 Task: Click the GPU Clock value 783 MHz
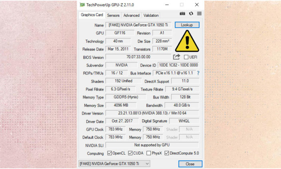click(115, 129)
